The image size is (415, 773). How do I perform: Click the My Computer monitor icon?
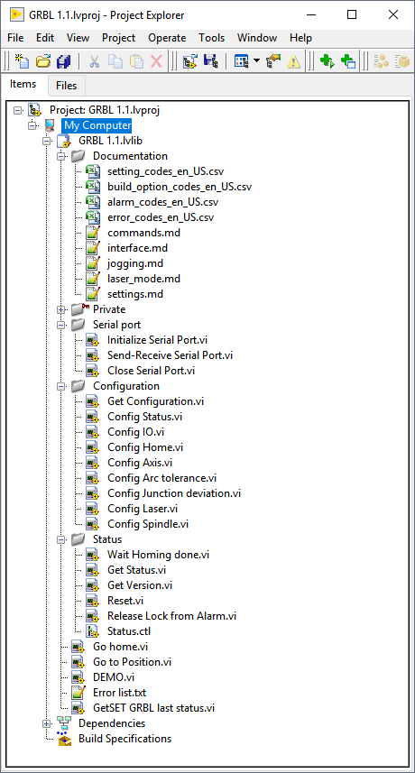click(x=49, y=125)
